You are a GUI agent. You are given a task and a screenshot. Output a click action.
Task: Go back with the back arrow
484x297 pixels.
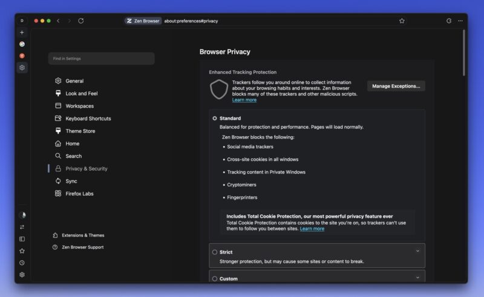(x=58, y=21)
